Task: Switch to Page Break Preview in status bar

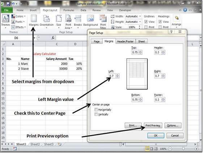Action: point(156,149)
